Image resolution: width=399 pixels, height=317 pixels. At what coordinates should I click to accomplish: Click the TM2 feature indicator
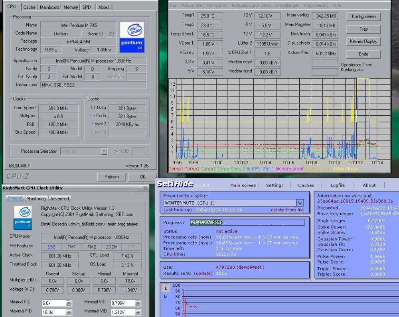(92, 247)
